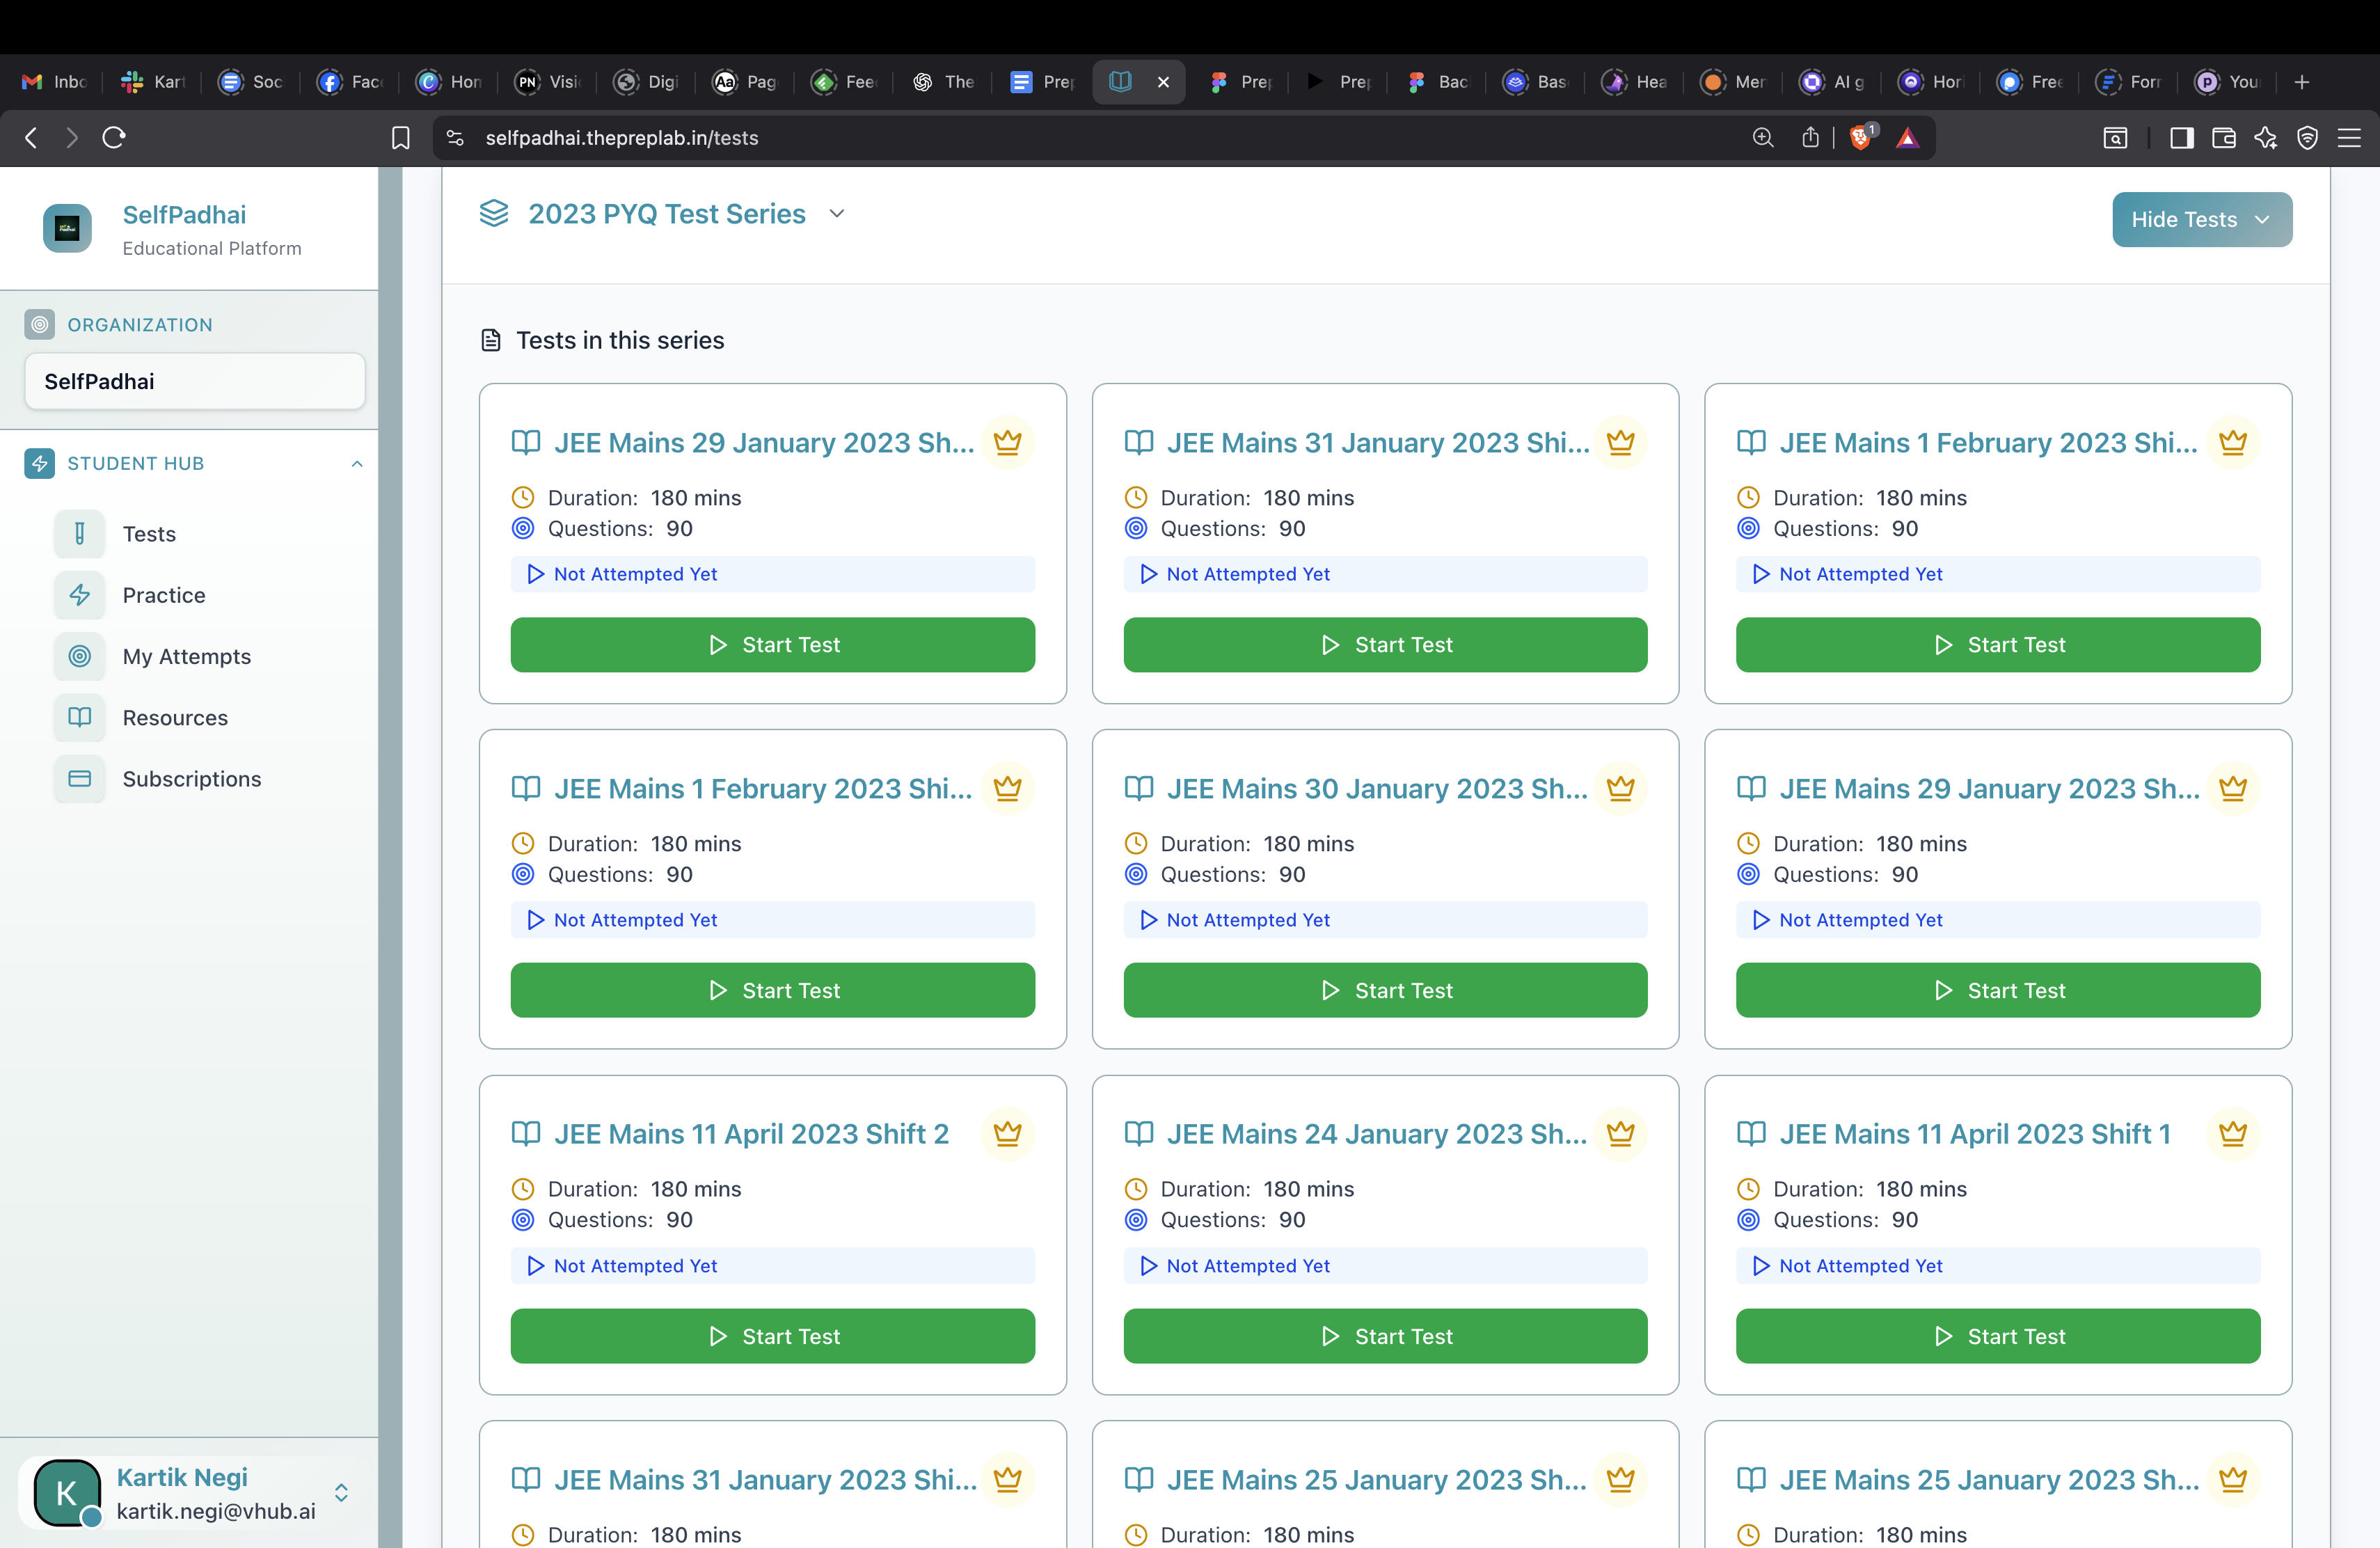This screenshot has width=2380, height=1548.
Task: Start the JEE Mains 11 April 2023 Shift 1 test
Action: tap(1997, 1336)
